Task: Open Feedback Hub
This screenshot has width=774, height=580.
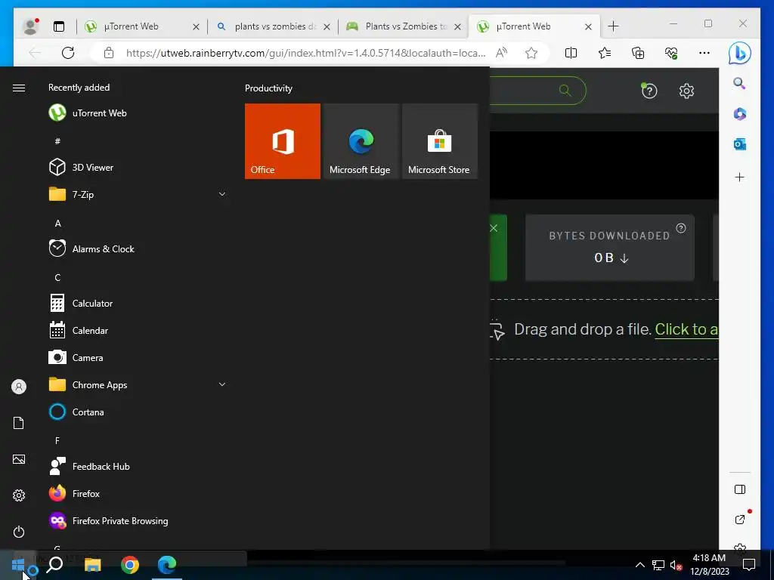Action: [138, 465]
